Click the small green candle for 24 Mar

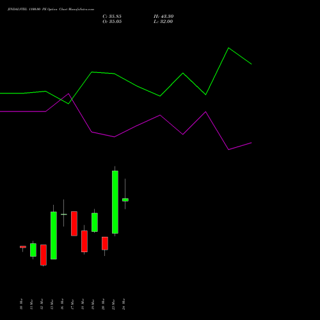coord(125,200)
